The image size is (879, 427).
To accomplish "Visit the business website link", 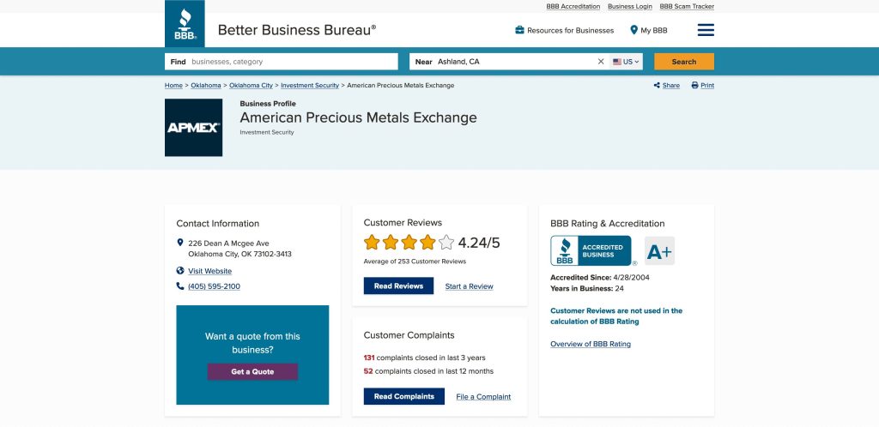I will point(209,271).
